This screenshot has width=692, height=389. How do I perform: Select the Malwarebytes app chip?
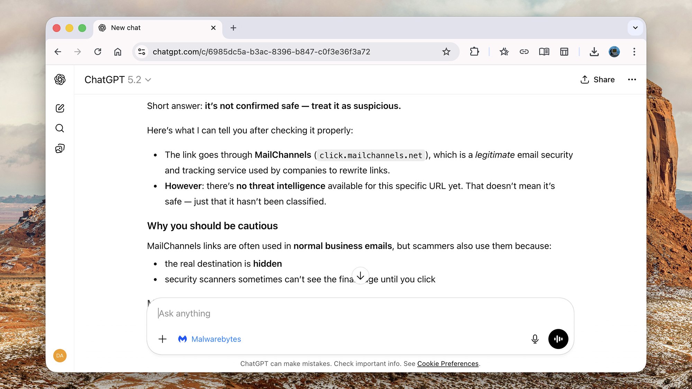210,339
